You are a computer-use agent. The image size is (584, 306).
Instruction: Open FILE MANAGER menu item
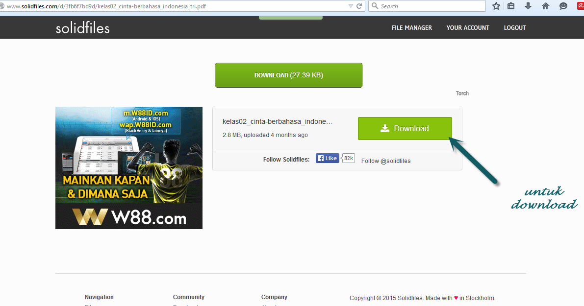coord(411,28)
